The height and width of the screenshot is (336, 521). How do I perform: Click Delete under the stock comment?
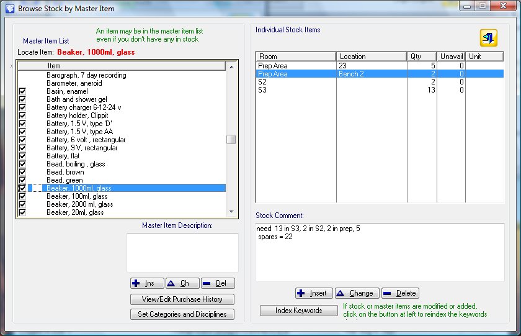click(400, 293)
